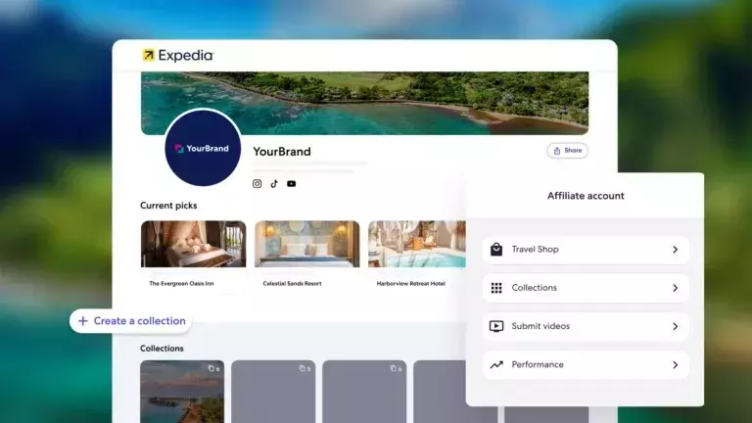Open Performance via its chevron arrow
The image size is (752, 423).
tap(675, 364)
